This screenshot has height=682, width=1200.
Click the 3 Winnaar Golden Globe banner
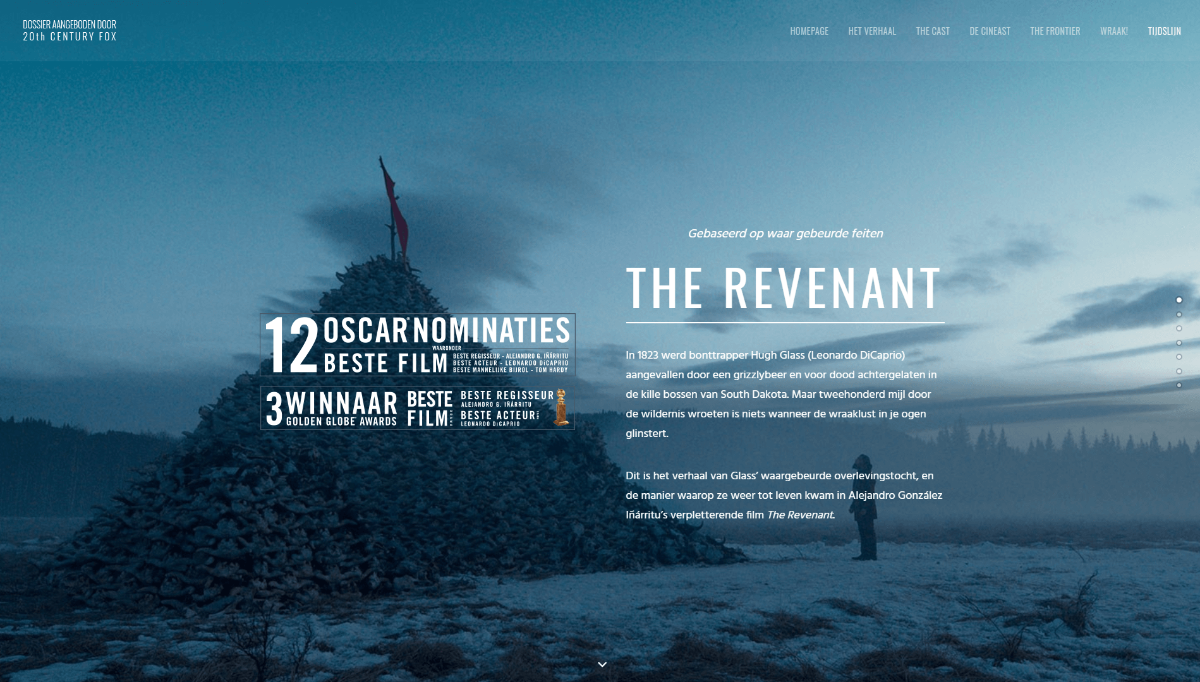418,408
